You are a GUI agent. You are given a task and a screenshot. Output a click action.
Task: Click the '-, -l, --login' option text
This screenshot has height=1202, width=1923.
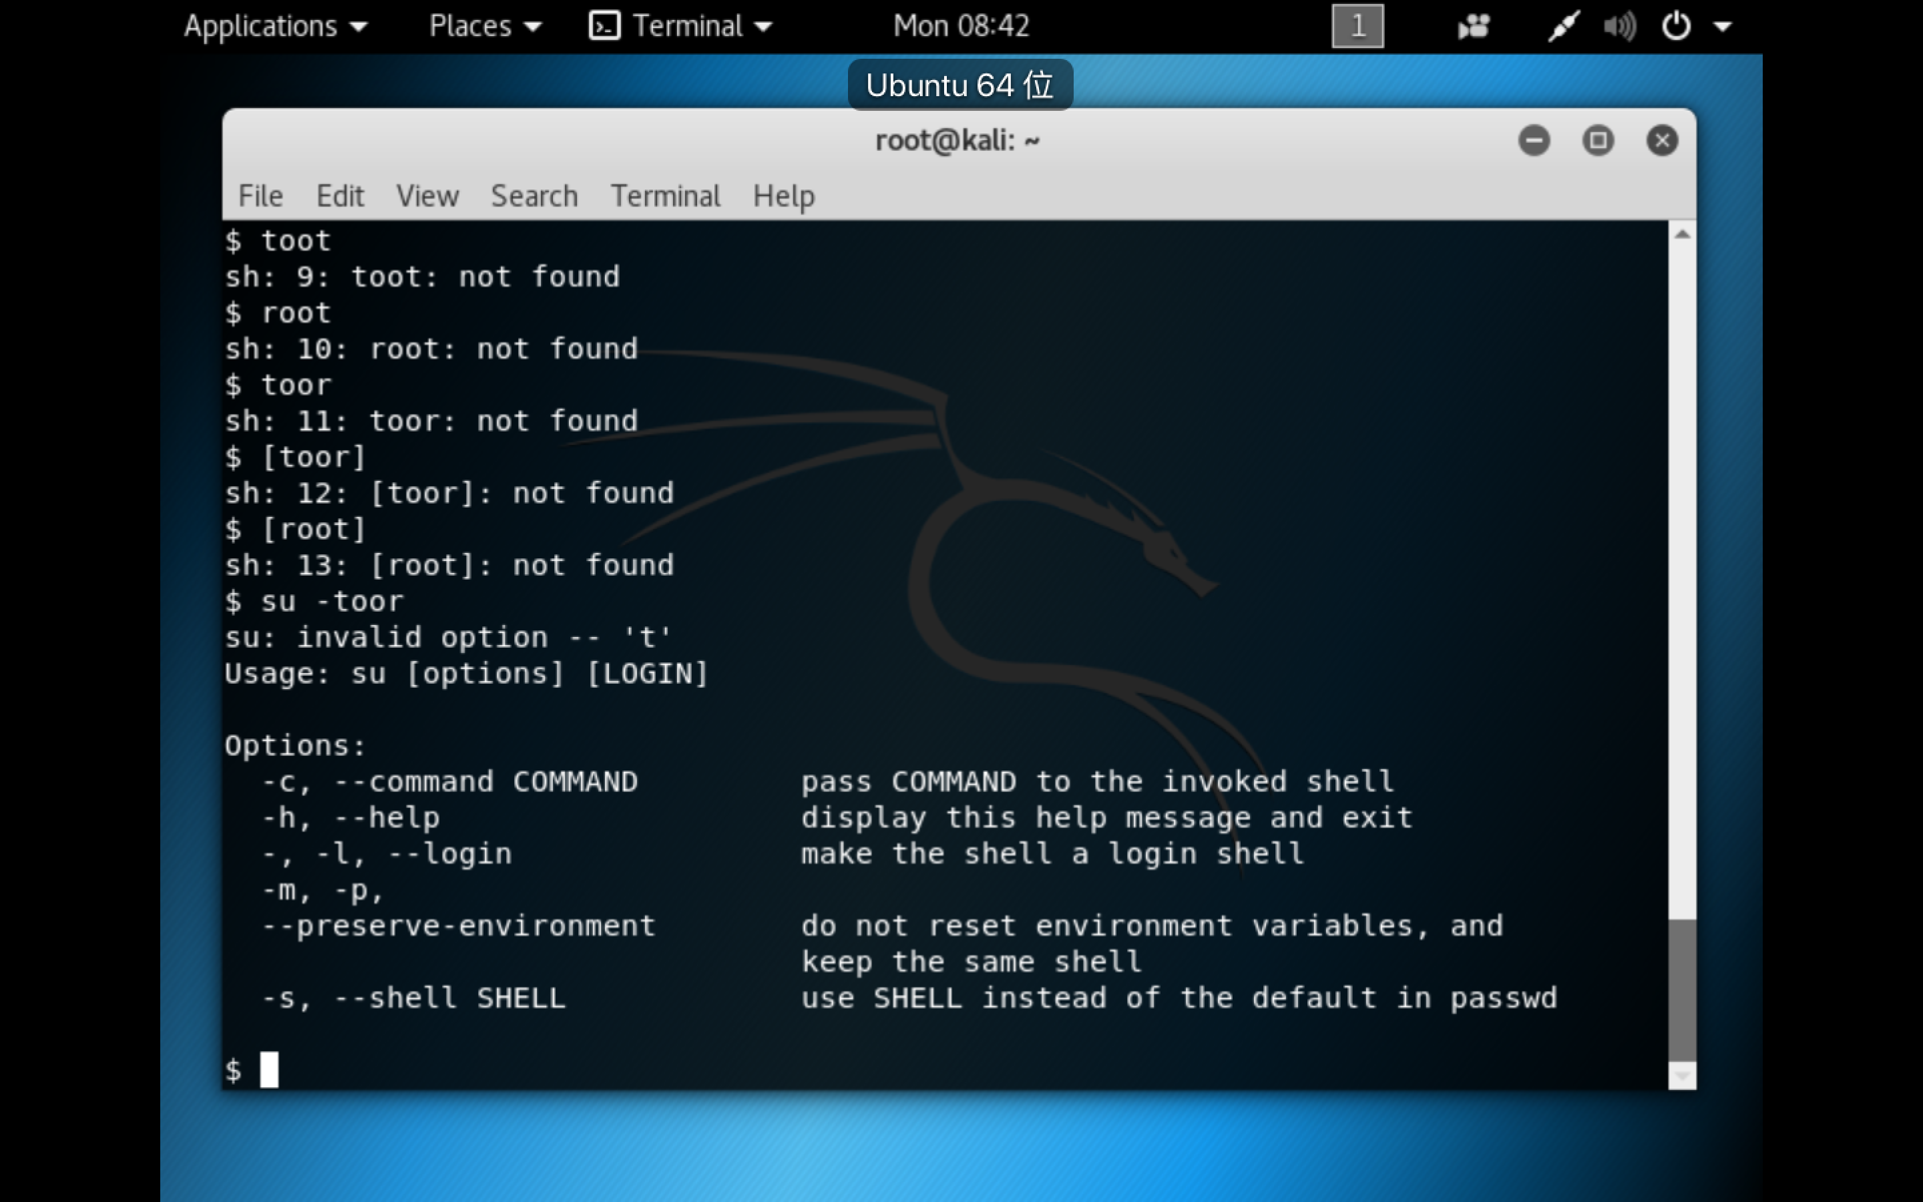coord(387,854)
